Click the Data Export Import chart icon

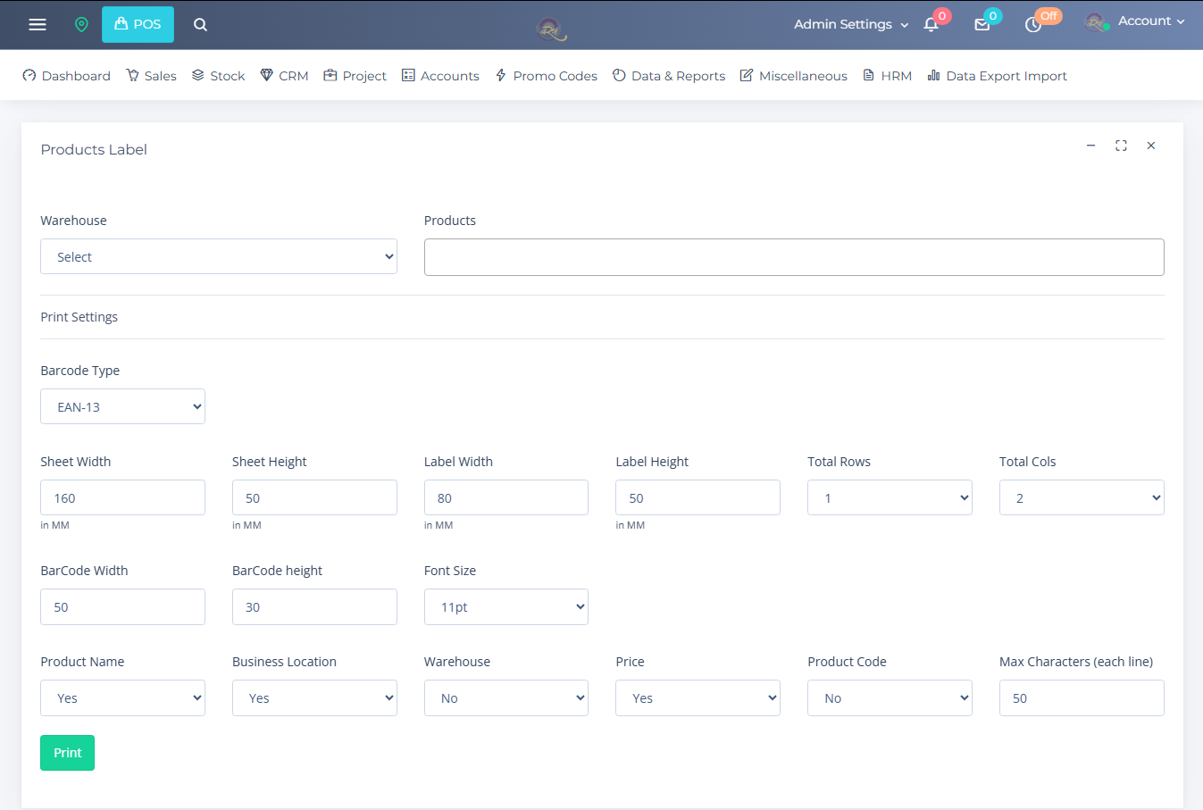pyautogui.click(x=933, y=76)
